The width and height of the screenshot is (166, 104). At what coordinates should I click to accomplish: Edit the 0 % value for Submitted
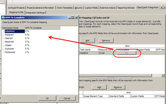click(x=27, y=31)
